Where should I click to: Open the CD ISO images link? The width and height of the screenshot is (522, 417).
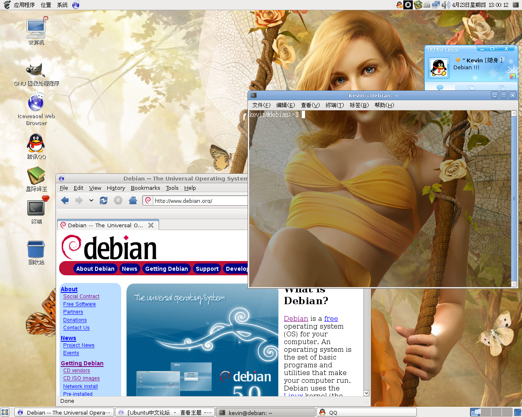tap(82, 378)
